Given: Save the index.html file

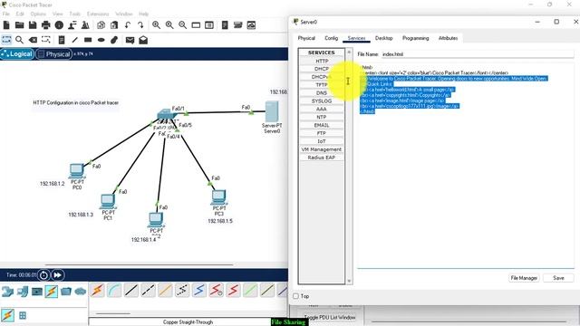Looking at the screenshot, I should [x=558, y=278].
